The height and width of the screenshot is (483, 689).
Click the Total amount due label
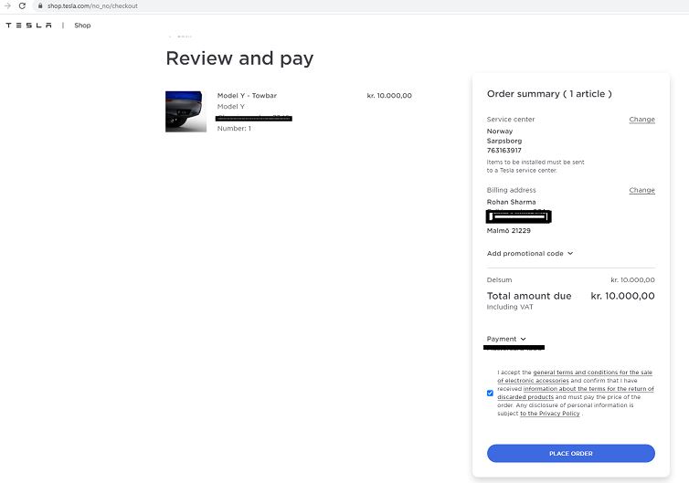[529, 296]
